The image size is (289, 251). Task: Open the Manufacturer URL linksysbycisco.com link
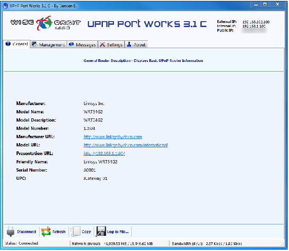pos(113,137)
